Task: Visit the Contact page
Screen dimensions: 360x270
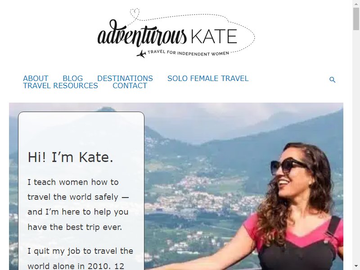Action: point(130,85)
